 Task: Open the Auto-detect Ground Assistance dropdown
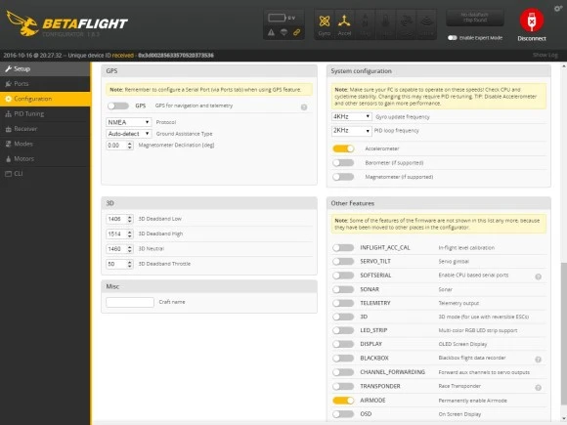pyautogui.click(x=129, y=134)
